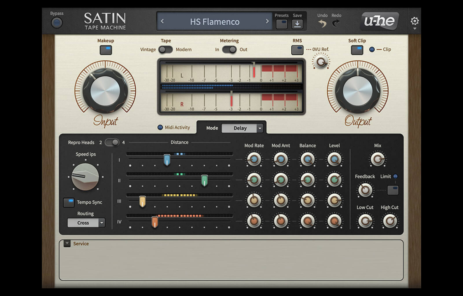Open the u-he logo menu
Image resolution: width=463 pixels, height=296 pixels.
[380, 21]
